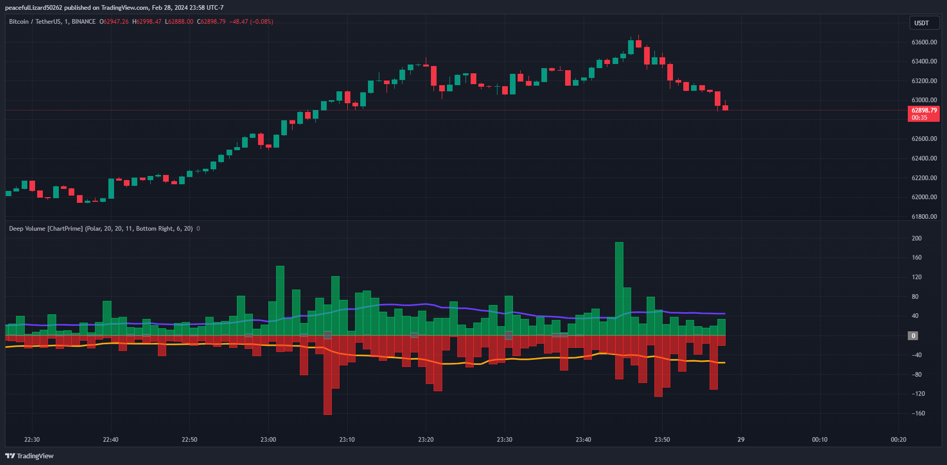Click the Bitcoin / TetherUS, 1, BINANCE symbol title
Image resolution: width=947 pixels, height=465 pixels.
pyautogui.click(x=52, y=22)
